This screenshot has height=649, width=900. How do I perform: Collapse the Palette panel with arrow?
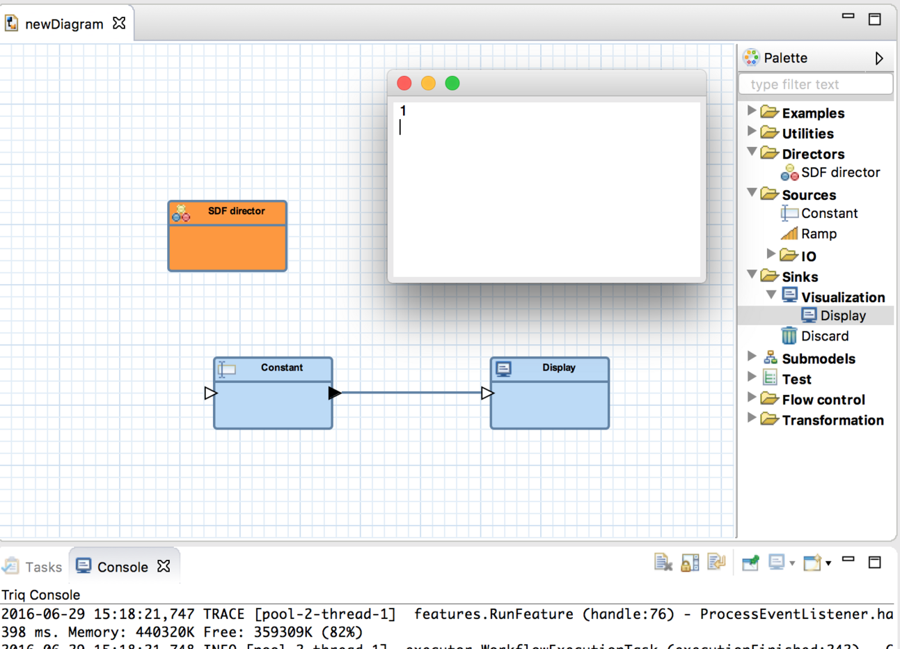tap(879, 58)
